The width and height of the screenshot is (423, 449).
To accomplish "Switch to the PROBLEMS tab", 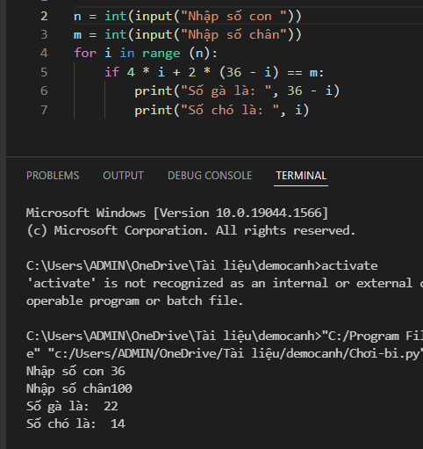I will coord(53,176).
